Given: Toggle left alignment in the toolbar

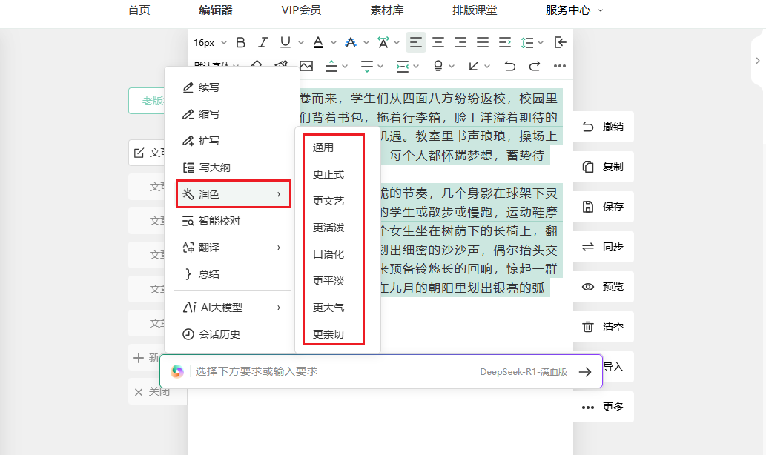Looking at the screenshot, I should point(416,43).
